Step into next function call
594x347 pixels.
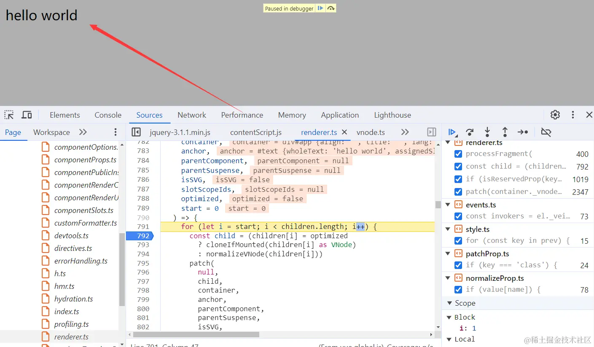coord(487,132)
